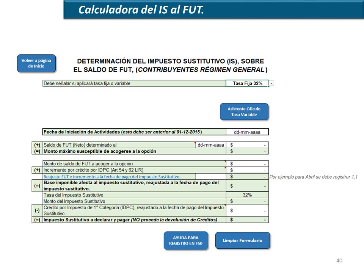
Task: Select the Saldo de FUT (Neto) amount cell
Action: pos(247,145)
